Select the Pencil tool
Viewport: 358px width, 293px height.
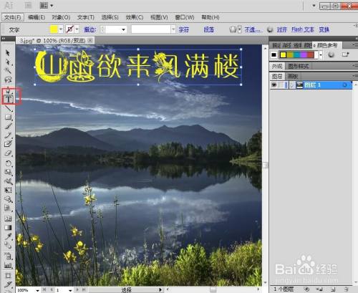point(8,135)
